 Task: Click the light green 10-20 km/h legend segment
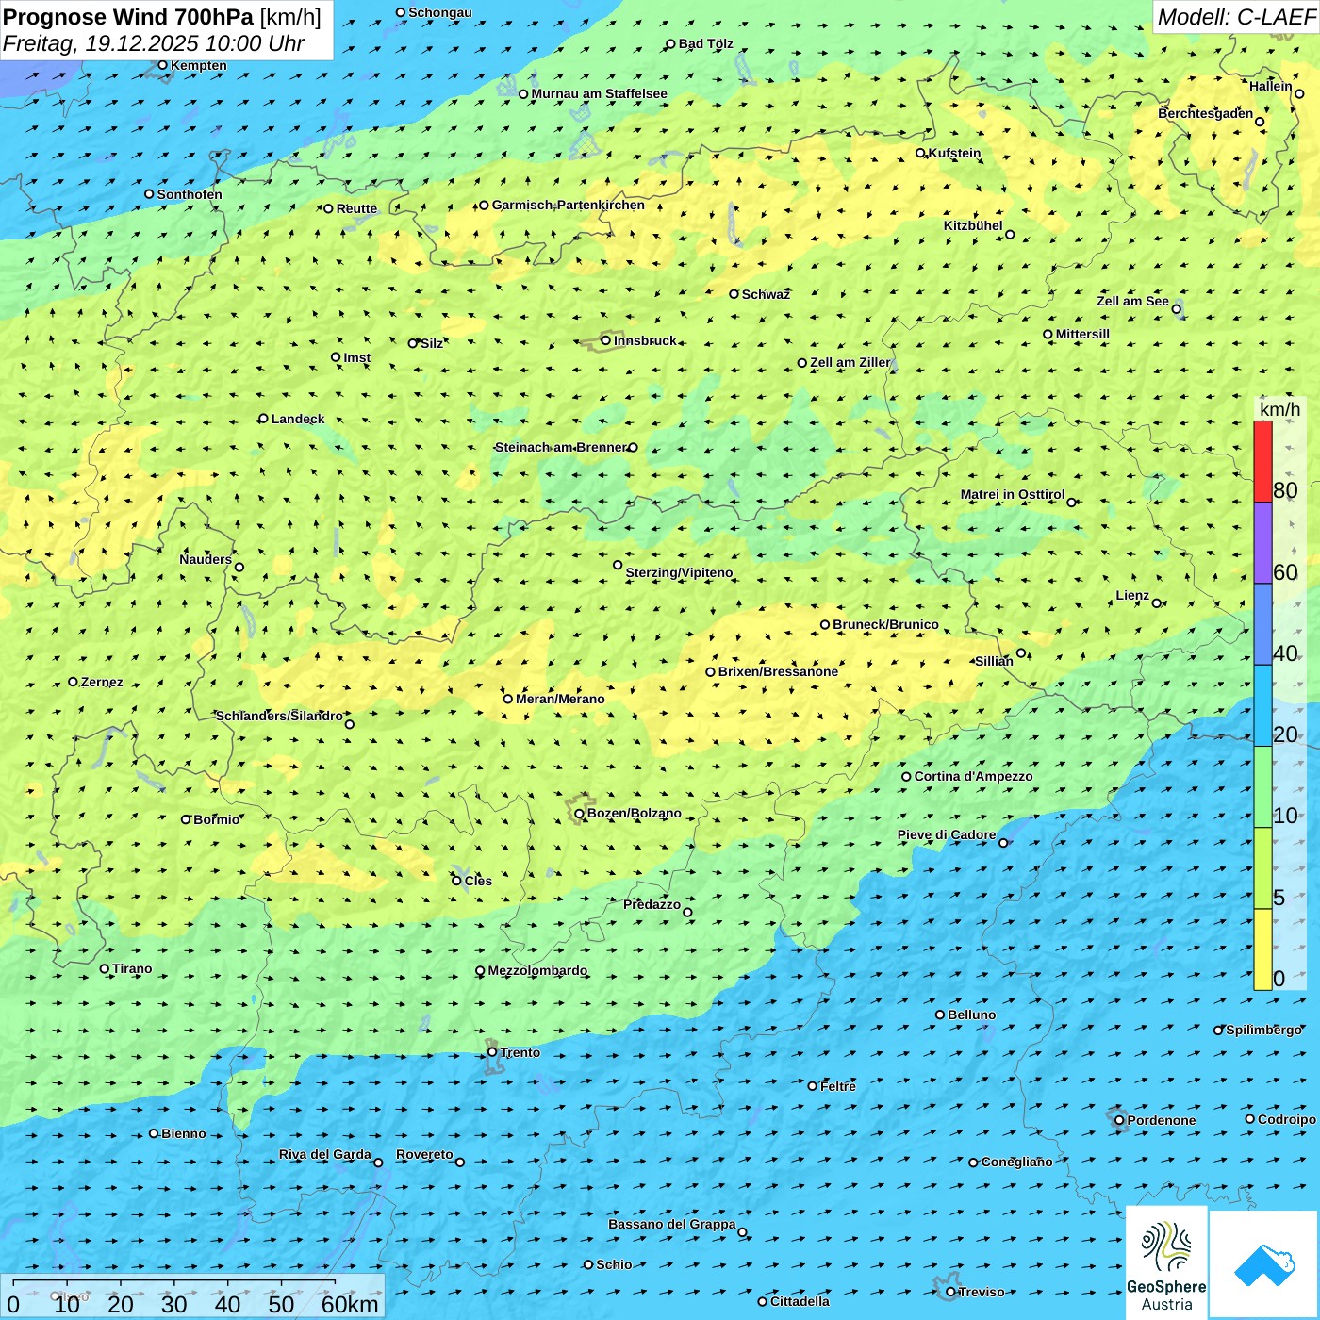coord(1262,786)
